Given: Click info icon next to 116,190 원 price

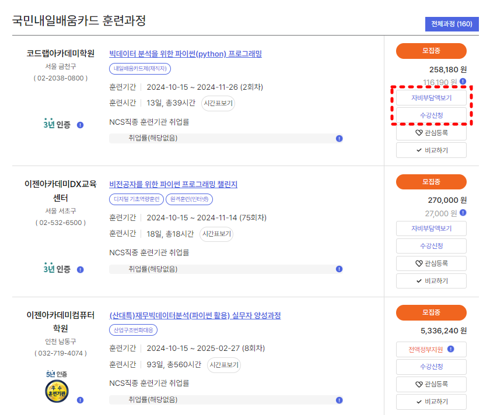Looking at the screenshot, I should (463, 81).
